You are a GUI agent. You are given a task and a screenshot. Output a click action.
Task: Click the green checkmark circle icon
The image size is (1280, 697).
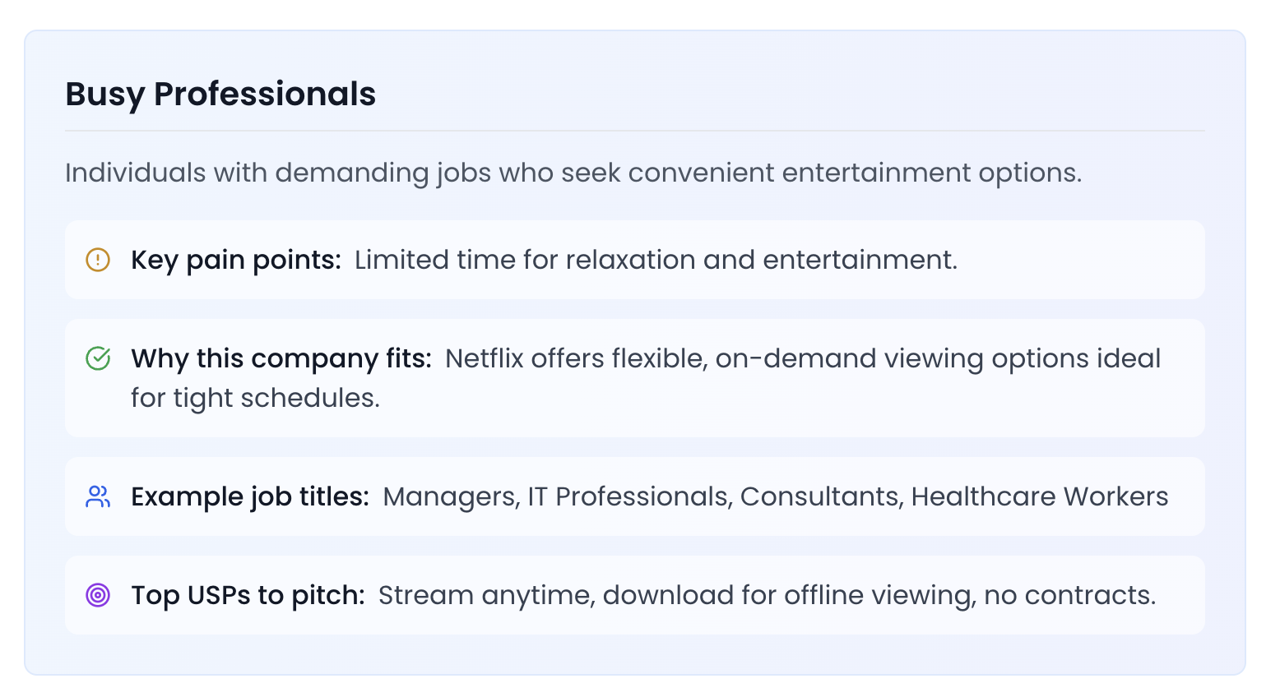point(98,359)
